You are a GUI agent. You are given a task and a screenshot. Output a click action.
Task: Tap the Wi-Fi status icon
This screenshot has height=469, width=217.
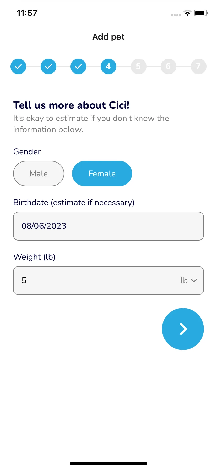point(187,13)
